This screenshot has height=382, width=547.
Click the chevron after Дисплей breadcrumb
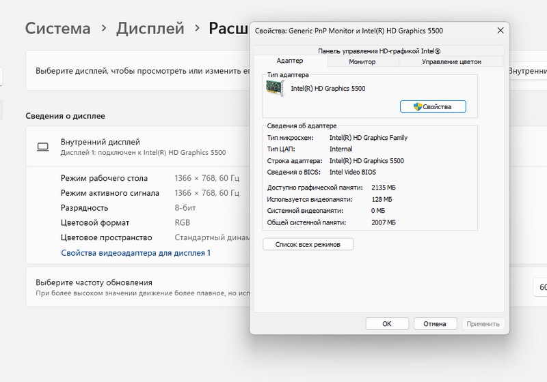coord(197,29)
